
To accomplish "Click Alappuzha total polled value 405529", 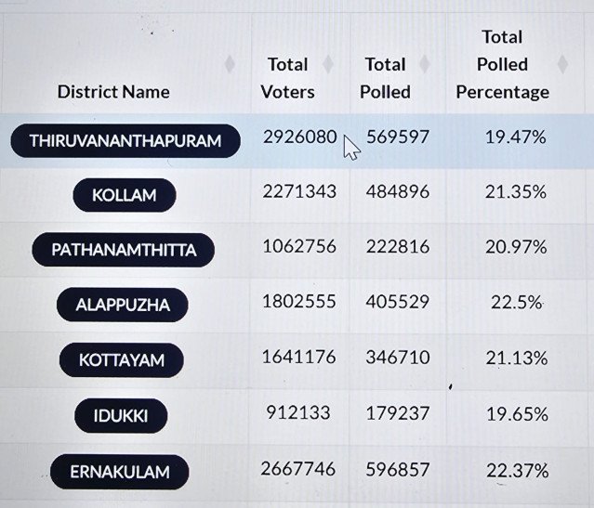I will pyautogui.click(x=398, y=302).
